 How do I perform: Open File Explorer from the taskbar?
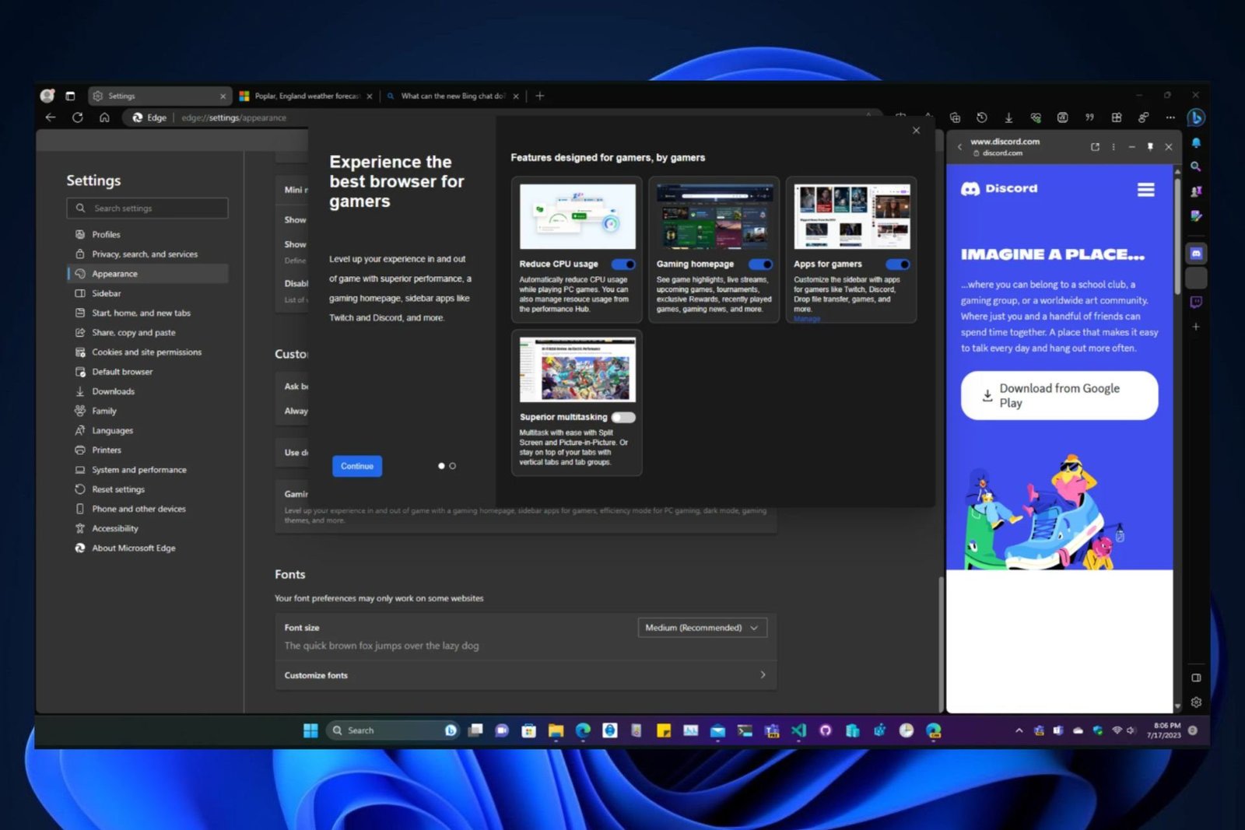click(556, 730)
